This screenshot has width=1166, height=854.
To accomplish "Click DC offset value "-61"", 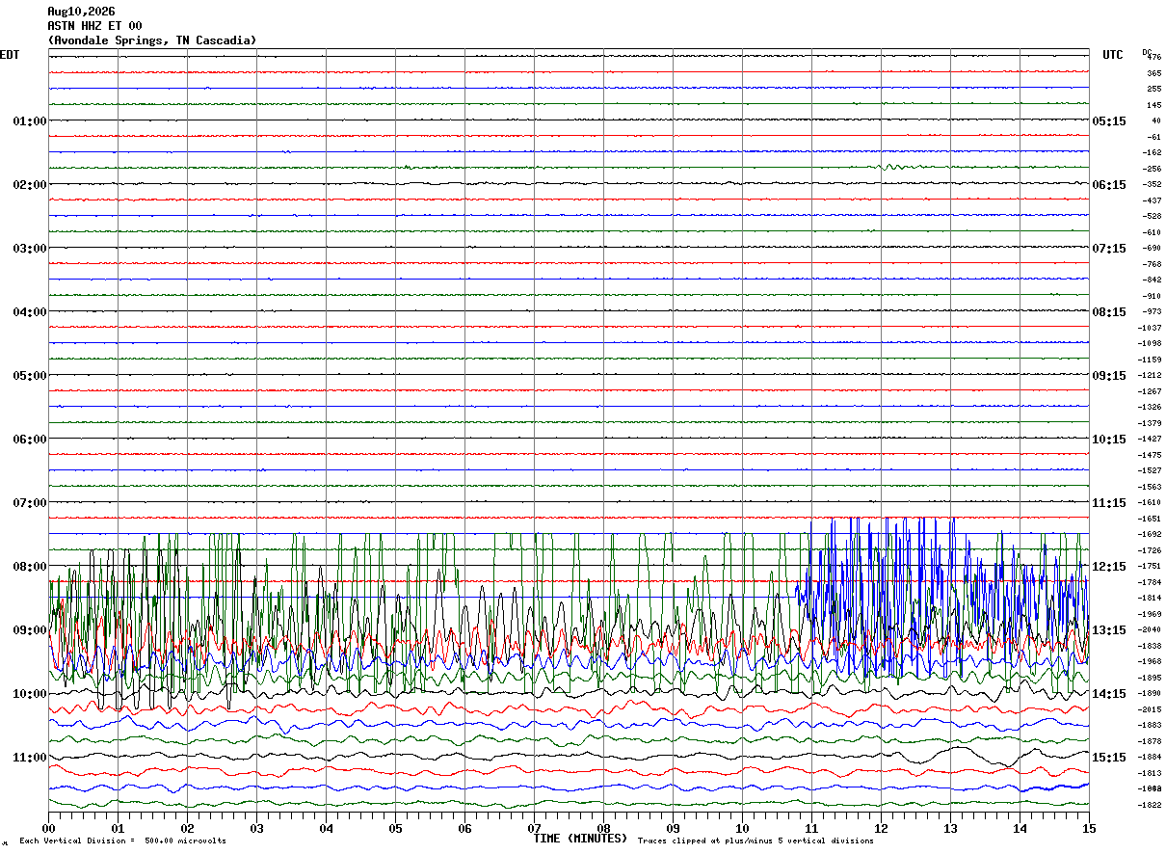I will (1153, 137).
